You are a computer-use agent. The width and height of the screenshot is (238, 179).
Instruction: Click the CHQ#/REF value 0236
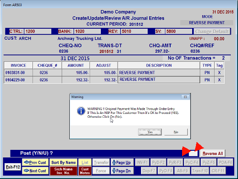(195, 51)
